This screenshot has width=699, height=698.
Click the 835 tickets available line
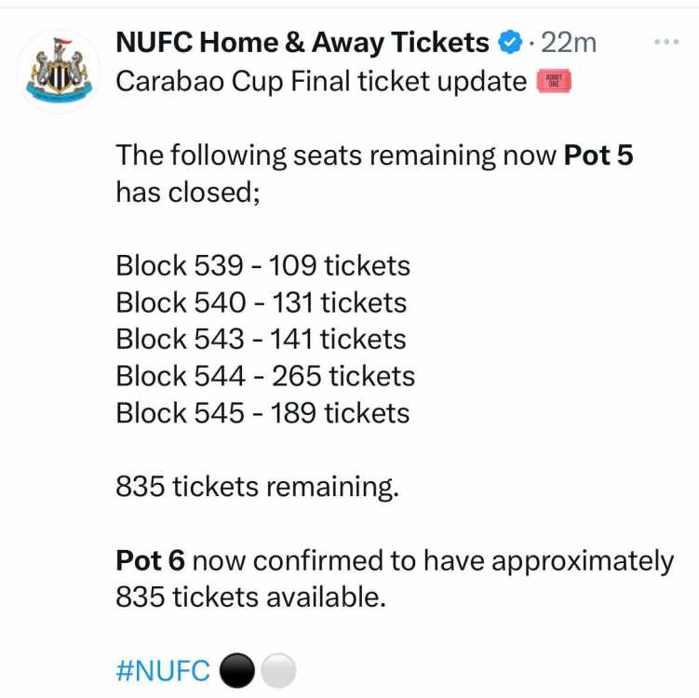250,597
